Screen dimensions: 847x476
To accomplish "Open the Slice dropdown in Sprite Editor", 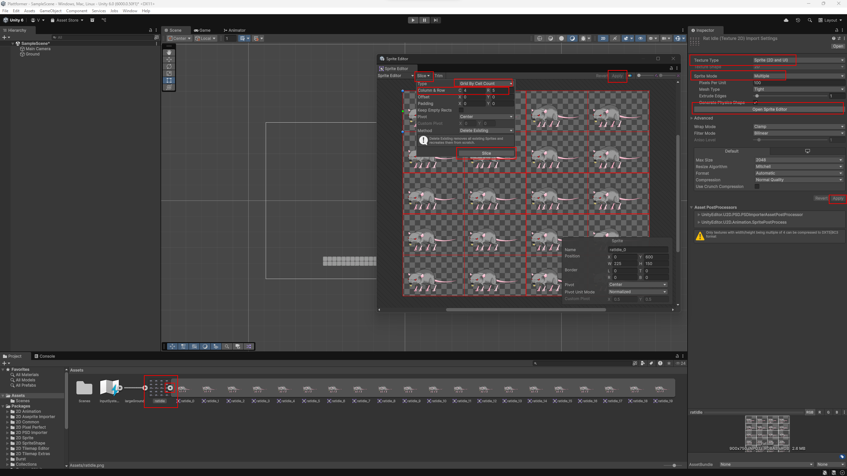I will 423,76.
